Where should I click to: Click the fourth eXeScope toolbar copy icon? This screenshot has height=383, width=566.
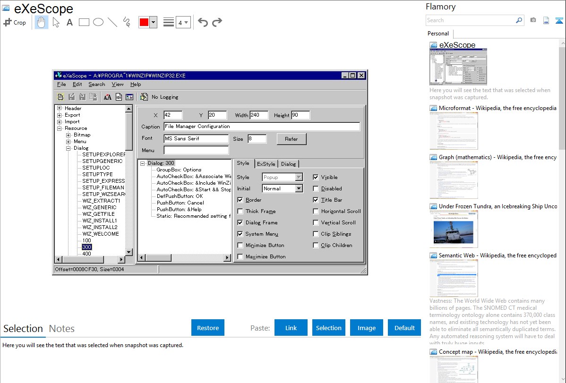(x=93, y=97)
